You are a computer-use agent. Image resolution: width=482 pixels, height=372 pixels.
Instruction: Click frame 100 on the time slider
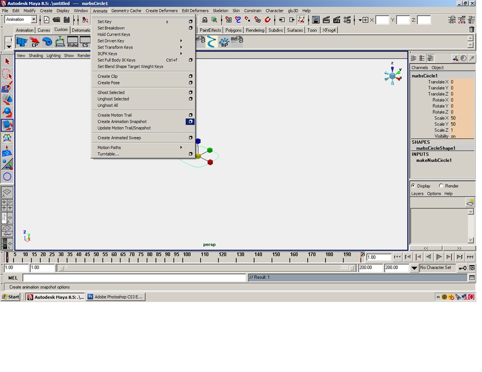(x=187, y=254)
